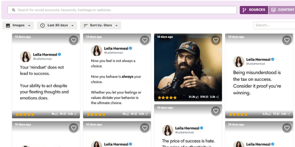Click the text 'How you behave is always your choice'

116,79
